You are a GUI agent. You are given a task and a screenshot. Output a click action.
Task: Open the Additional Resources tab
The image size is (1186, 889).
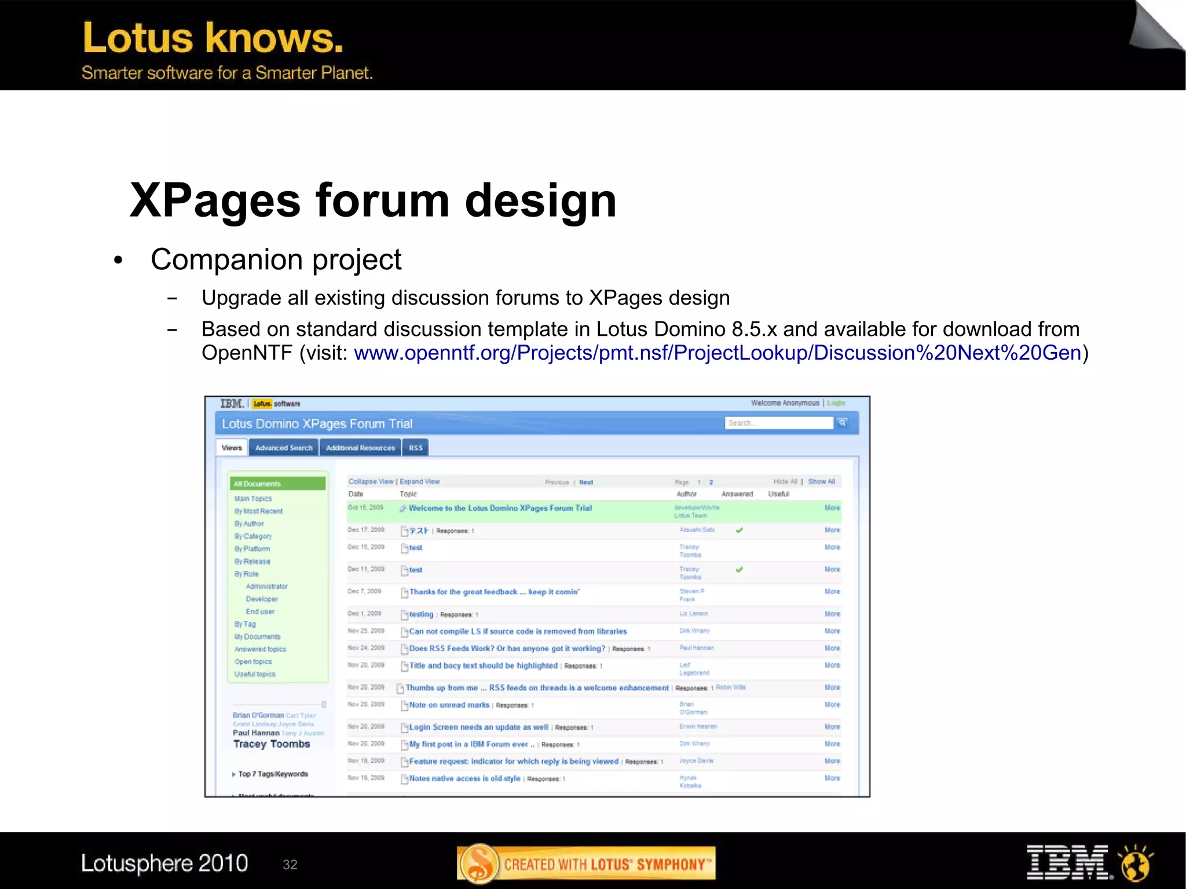(x=360, y=448)
